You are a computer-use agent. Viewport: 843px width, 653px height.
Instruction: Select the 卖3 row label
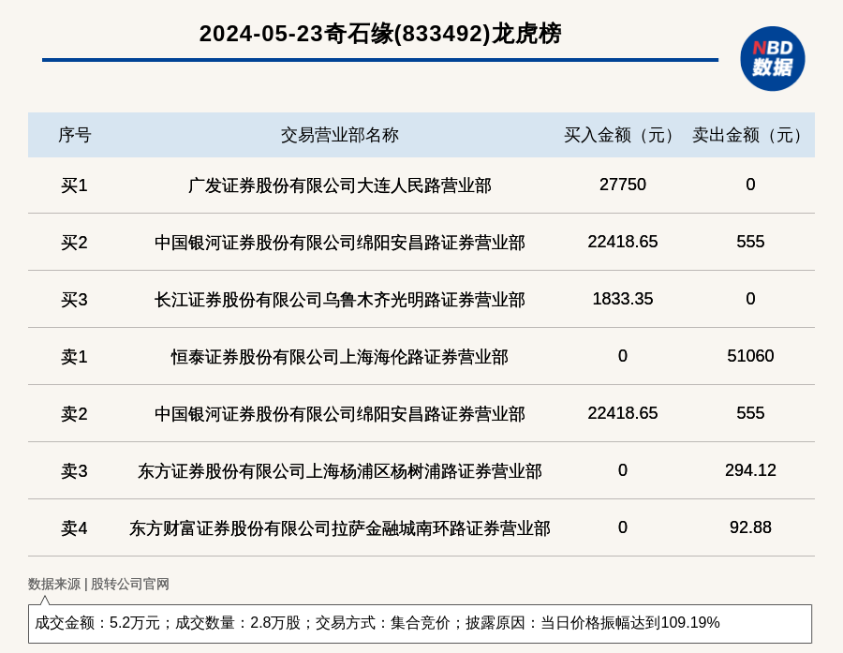click(x=74, y=471)
